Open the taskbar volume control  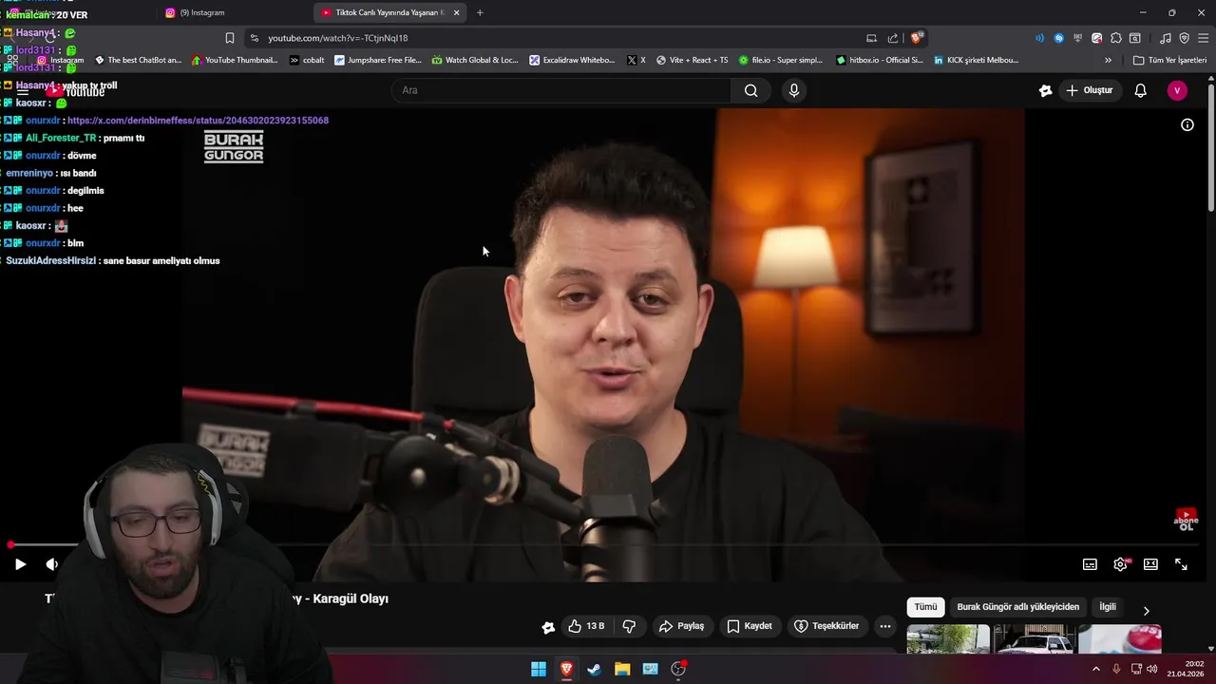(1152, 669)
